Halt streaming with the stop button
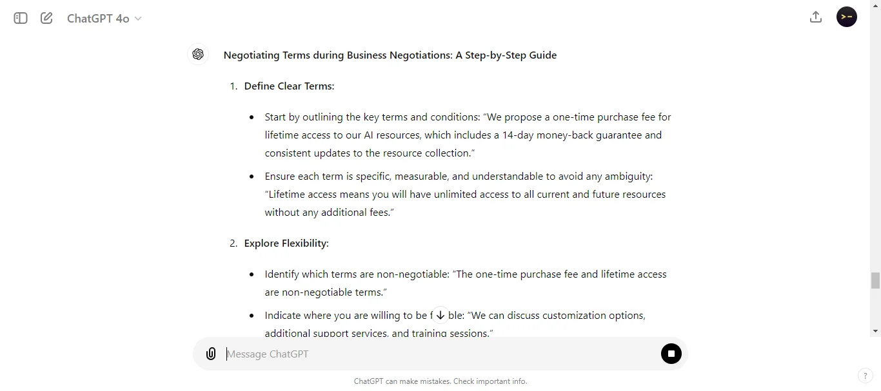Screen dimensions: 881x391 671,354
